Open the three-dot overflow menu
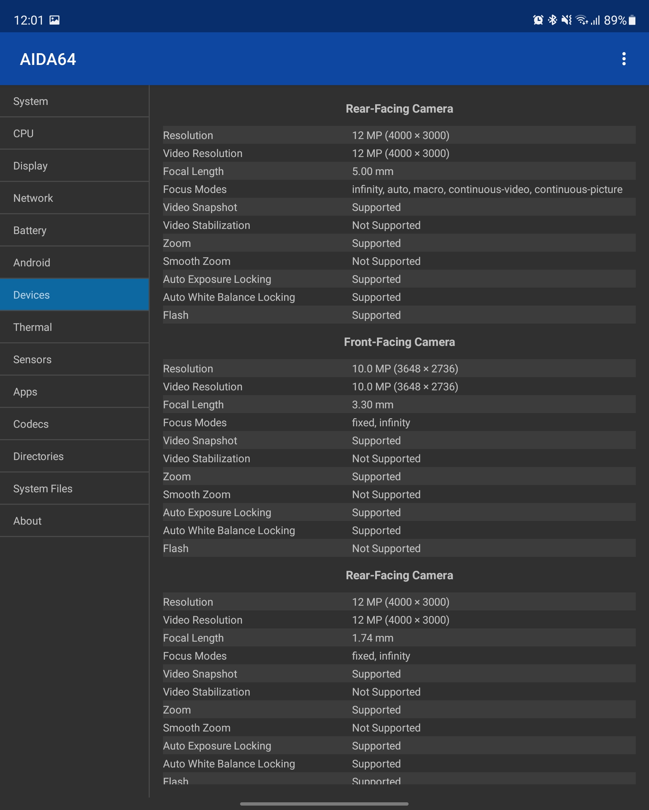649x810 pixels. 624,59
